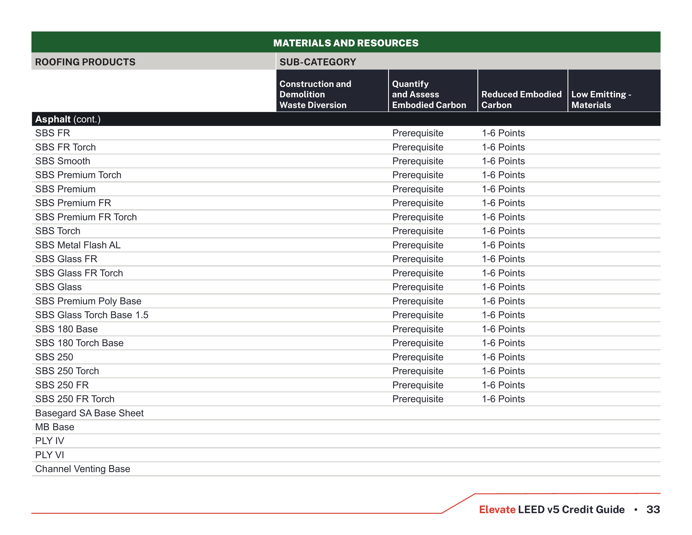Select the SBS Premium Torch row label
This screenshot has width=692, height=535.
coord(78,175)
